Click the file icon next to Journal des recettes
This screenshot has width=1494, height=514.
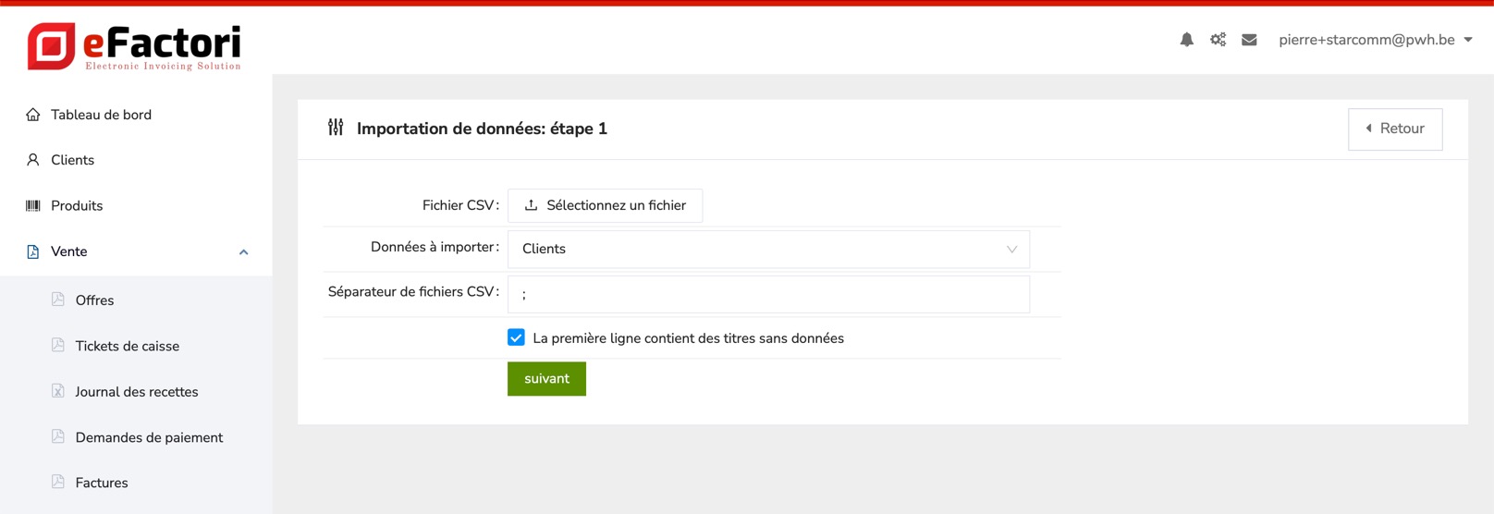click(x=58, y=391)
